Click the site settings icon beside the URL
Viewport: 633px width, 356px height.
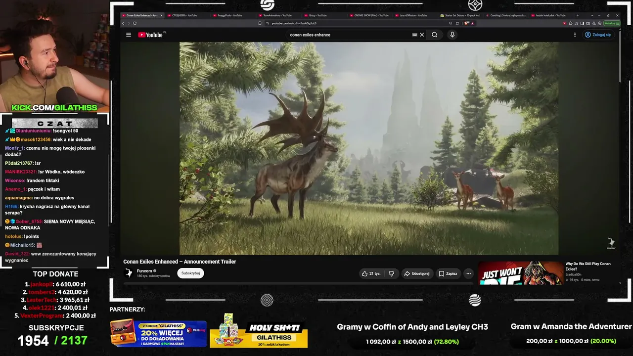point(268,23)
